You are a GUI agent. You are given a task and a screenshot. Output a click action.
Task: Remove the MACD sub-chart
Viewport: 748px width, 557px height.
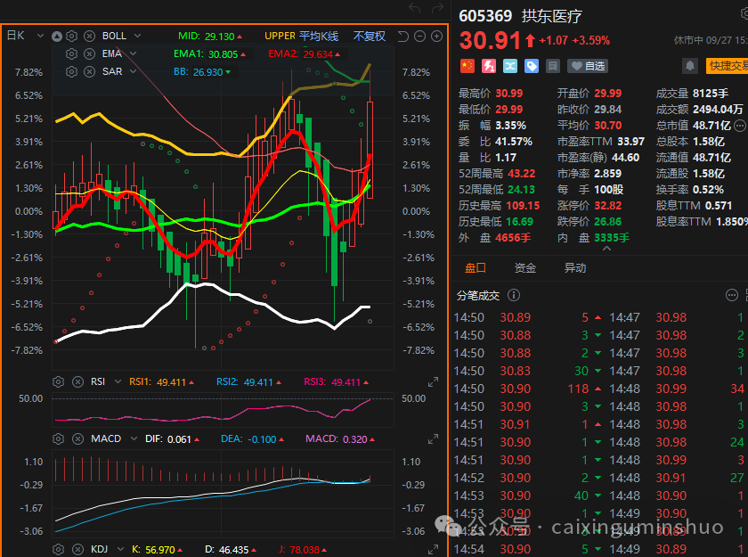77,438
